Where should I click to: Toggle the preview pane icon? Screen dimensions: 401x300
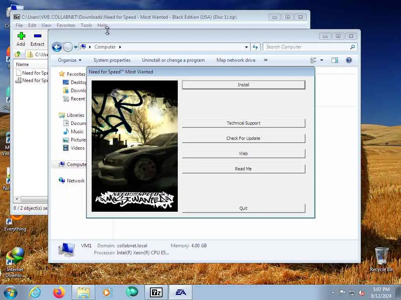pos(335,60)
